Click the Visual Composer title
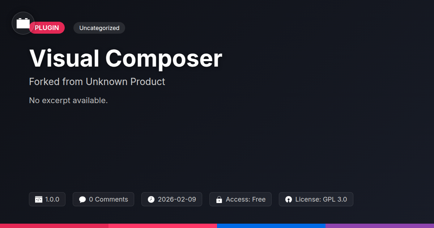 (125, 58)
